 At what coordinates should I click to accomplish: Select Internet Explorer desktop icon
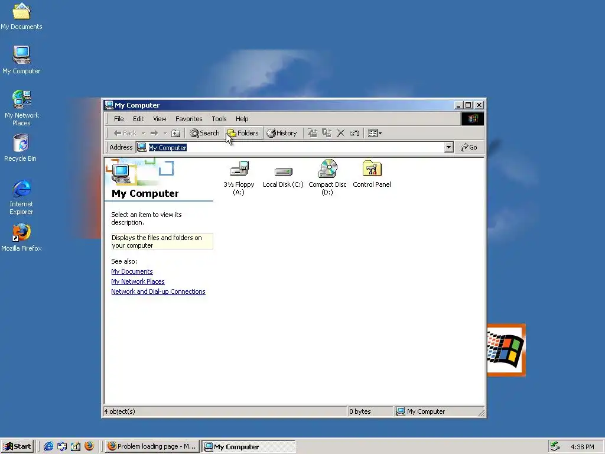(x=21, y=197)
